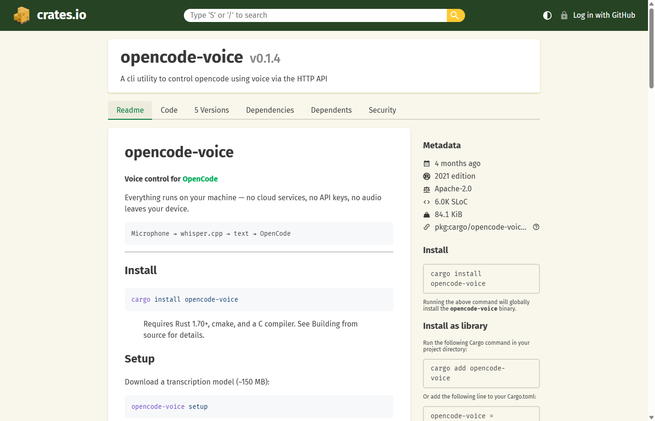Click the calendar icon next to 4 months ago
Viewport: 655px width, 421px height.
click(x=427, y=164)
